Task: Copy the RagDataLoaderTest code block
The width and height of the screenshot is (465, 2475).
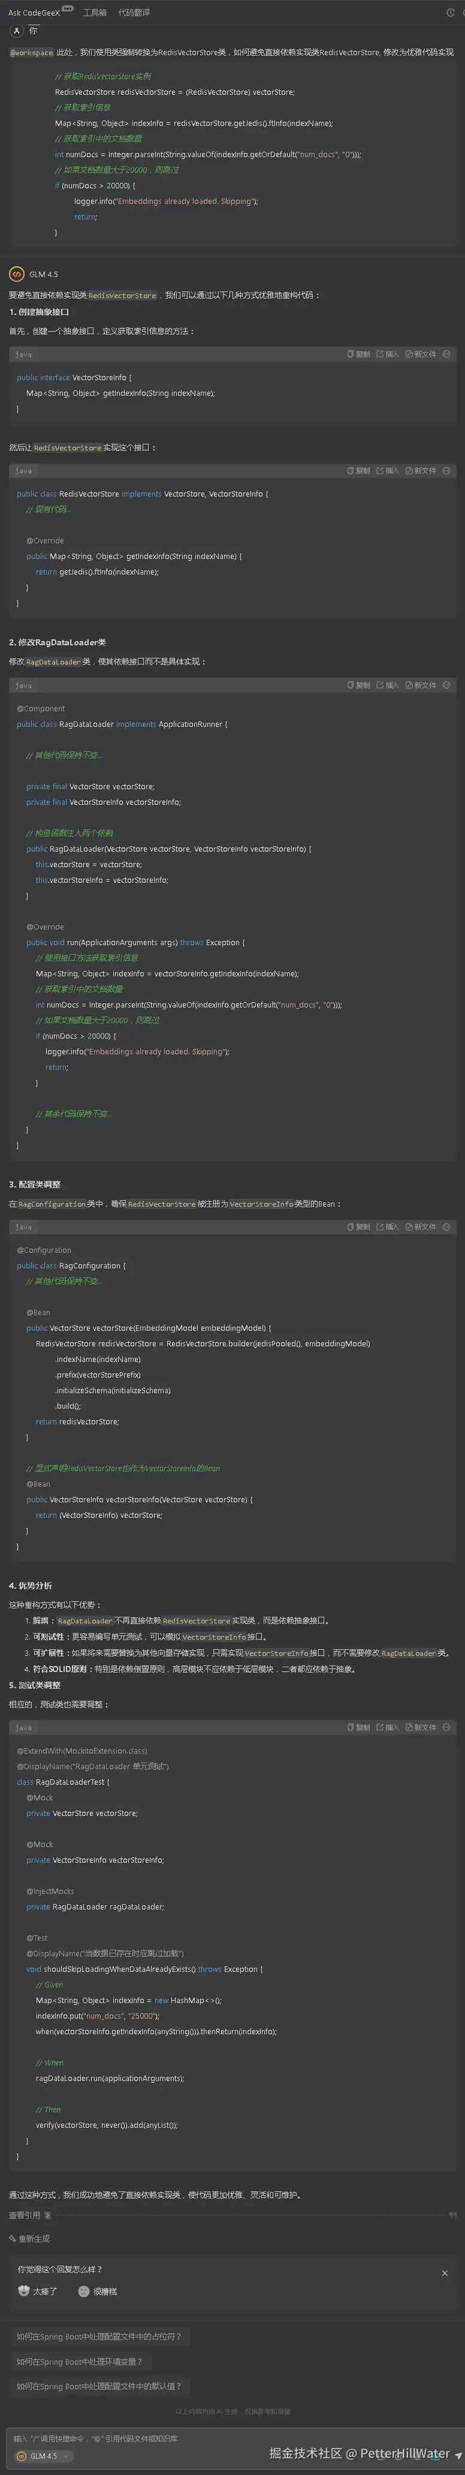Action: click(358, 1728)
